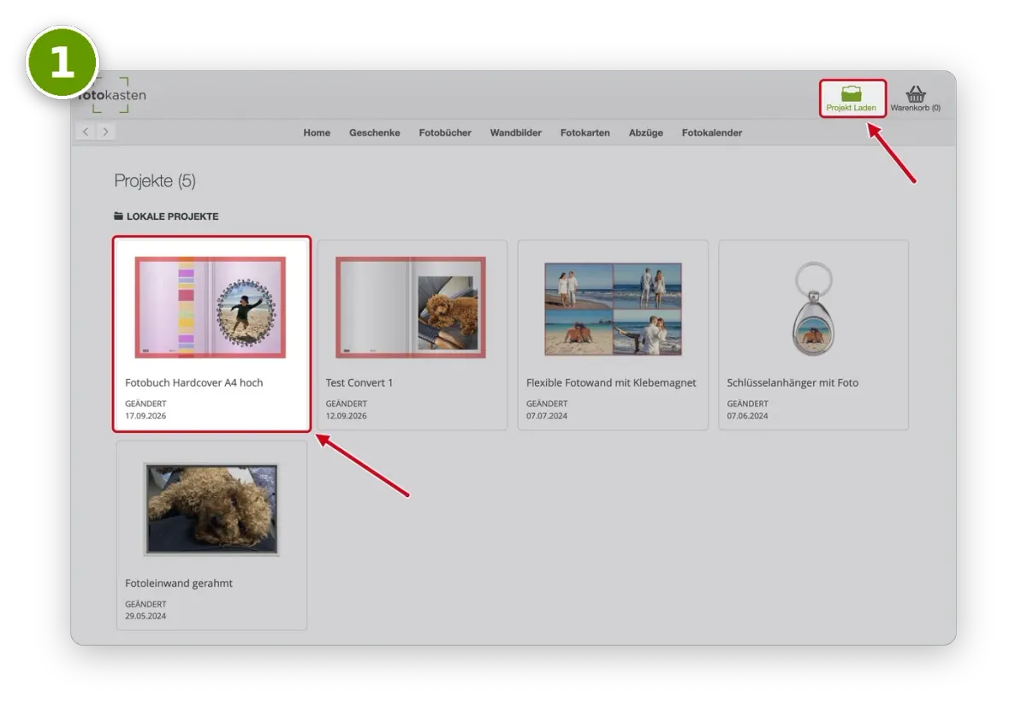The height and width of the screenshot is (716, 1027).
Task: Open the Test Convert 1 project thumbnail
Action: click(x=411, y=307)
